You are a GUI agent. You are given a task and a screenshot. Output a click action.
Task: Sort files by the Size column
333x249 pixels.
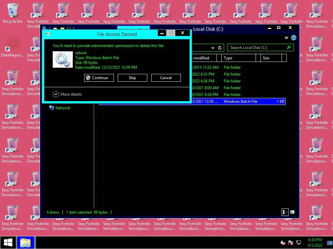click(x=271, y=58)
